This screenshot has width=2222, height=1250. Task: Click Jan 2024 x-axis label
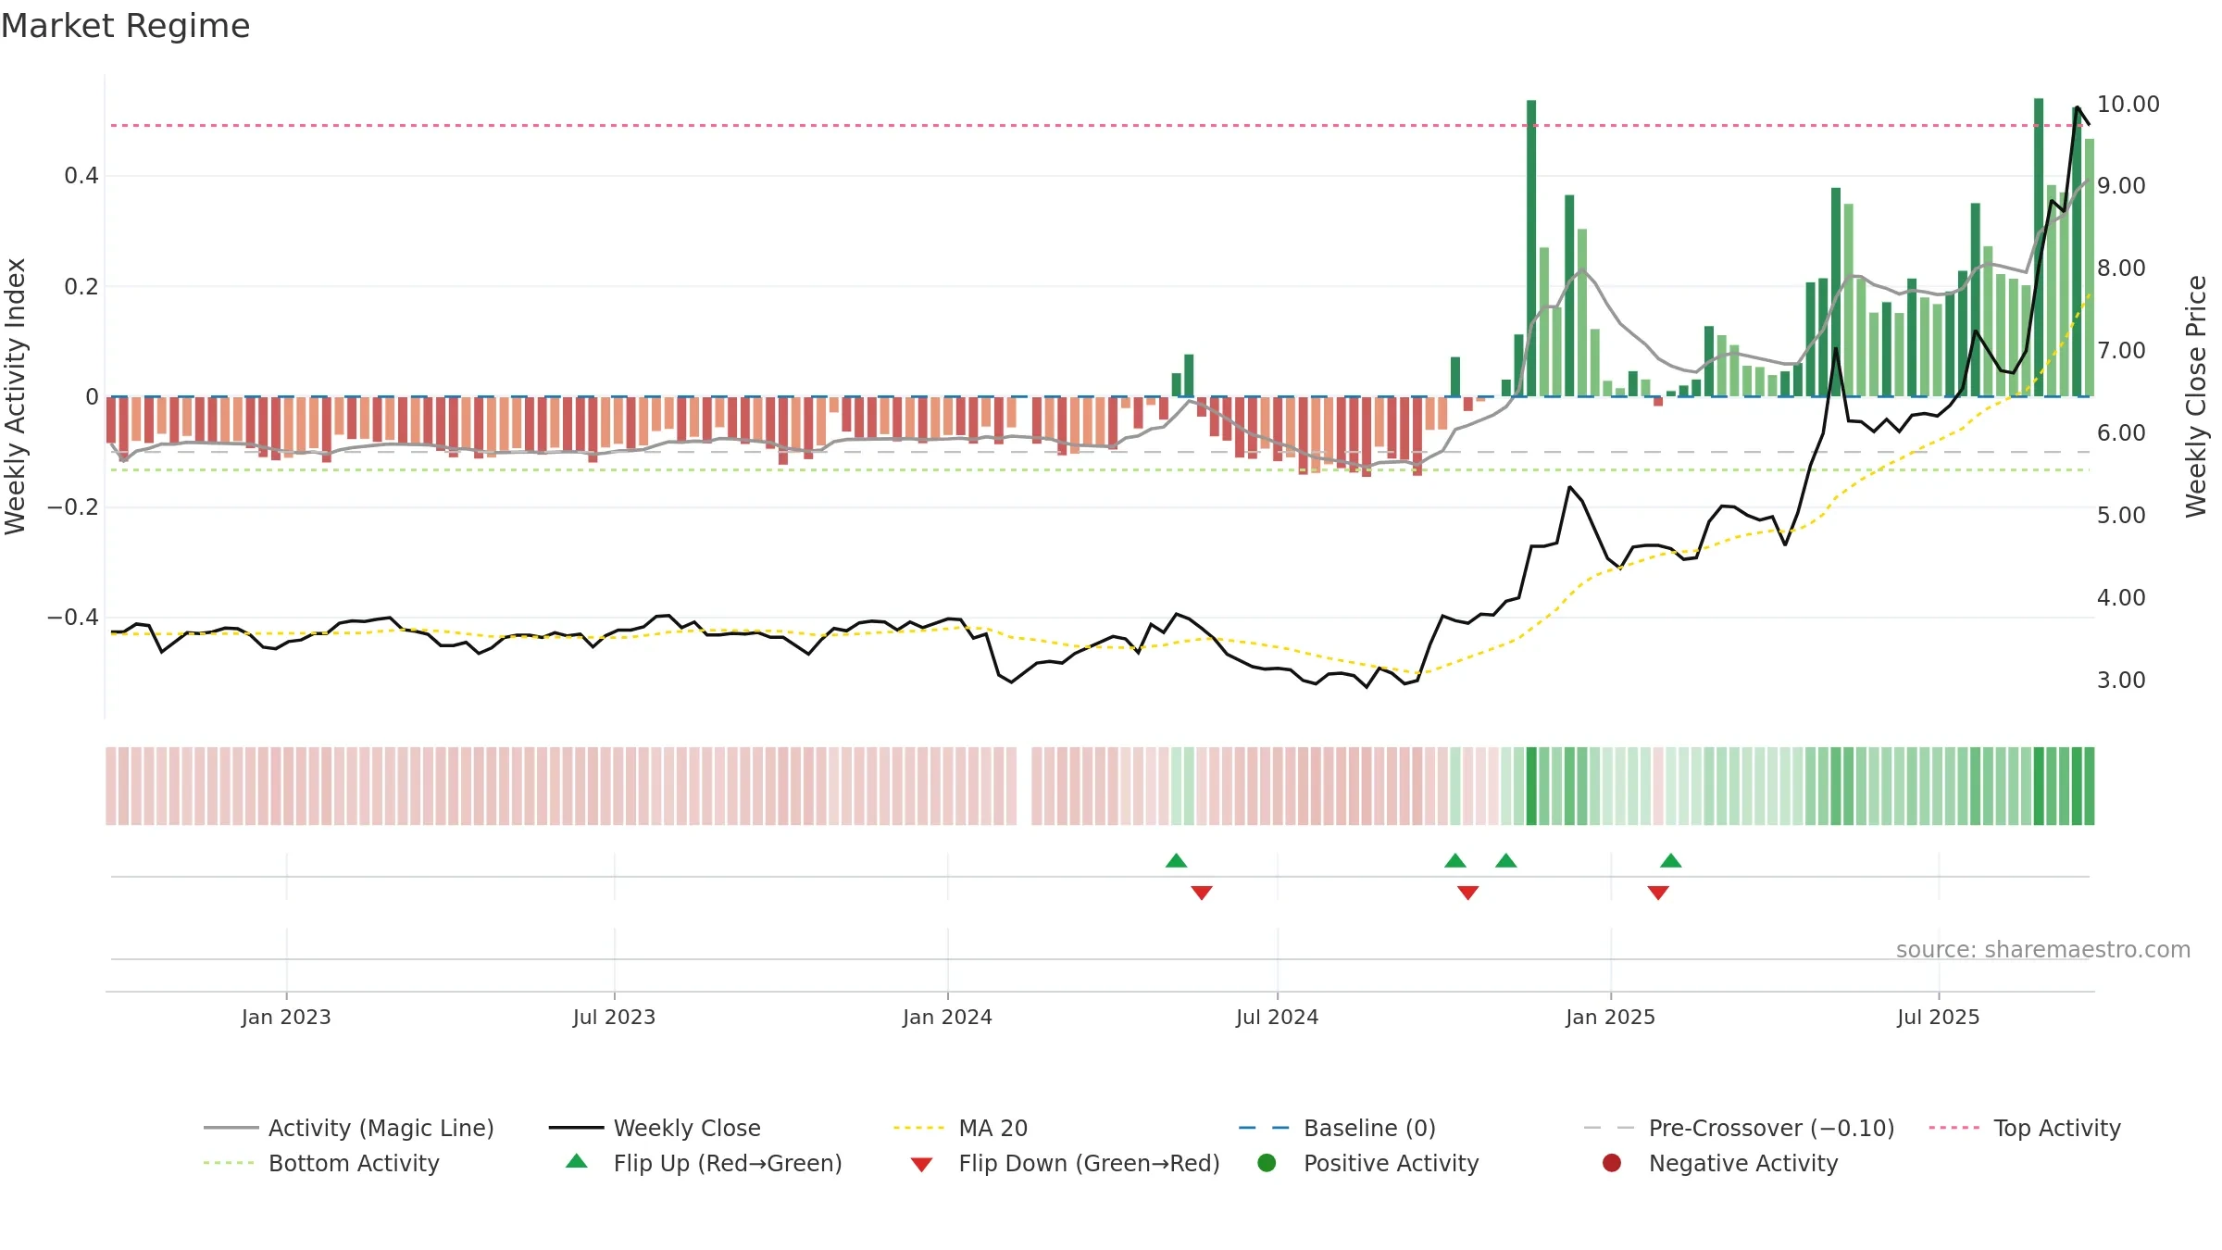pyautogui.click(x=947, y=1017)
